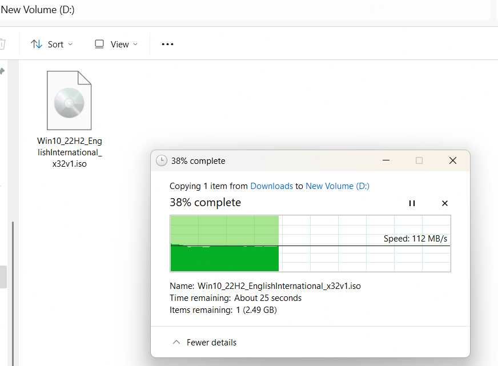The width and height of the screenshot is (498, 366).
Task: Cancel the copy with the small X
Action: (x=445, y=203)
